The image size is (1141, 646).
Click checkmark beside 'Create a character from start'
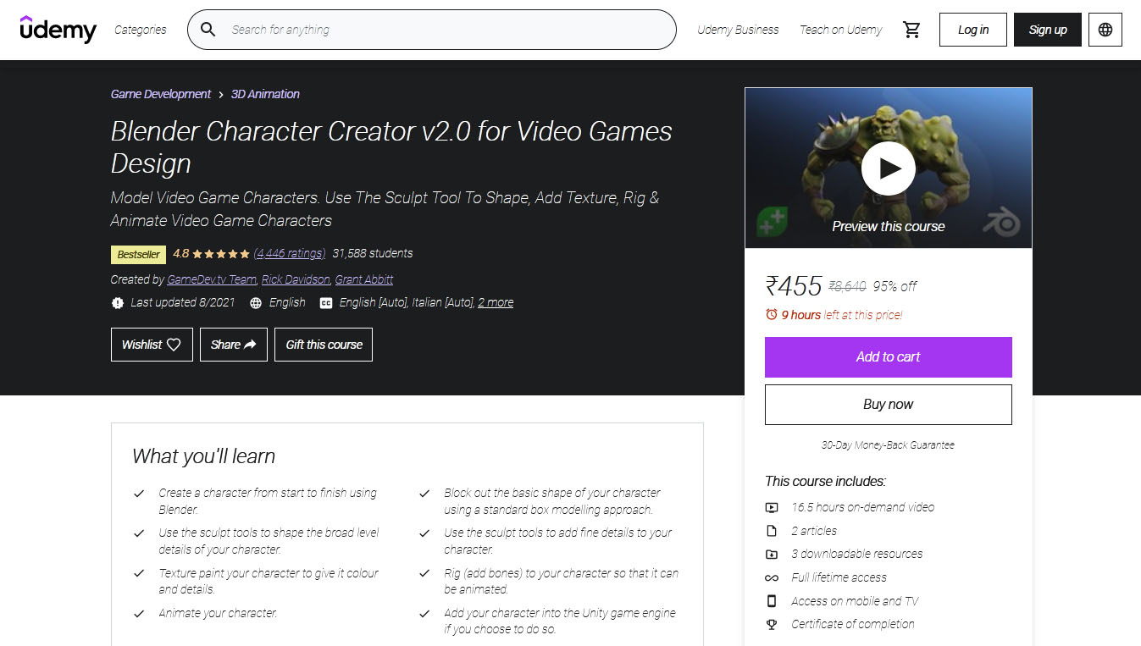pos(139,493)
